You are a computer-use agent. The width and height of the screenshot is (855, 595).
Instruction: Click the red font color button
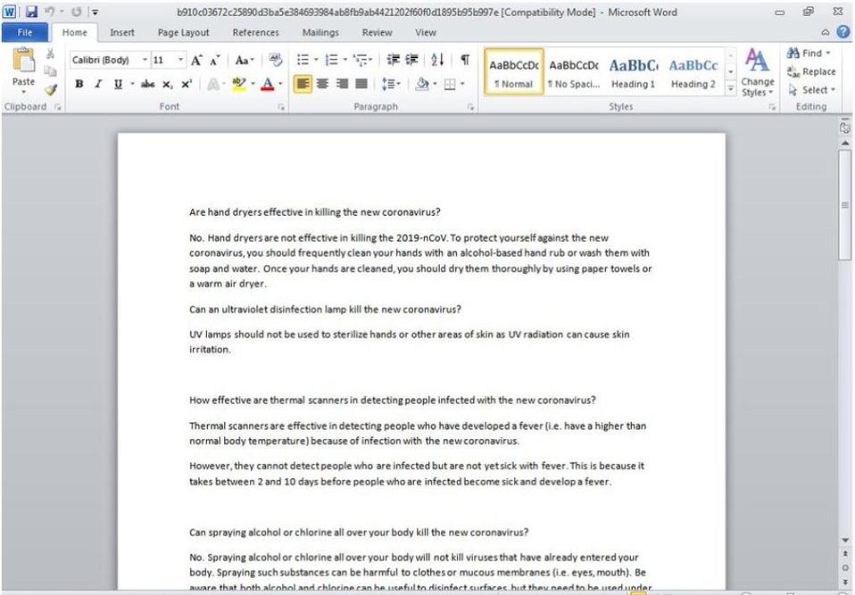pyautogui.click(x=267, y=84)
